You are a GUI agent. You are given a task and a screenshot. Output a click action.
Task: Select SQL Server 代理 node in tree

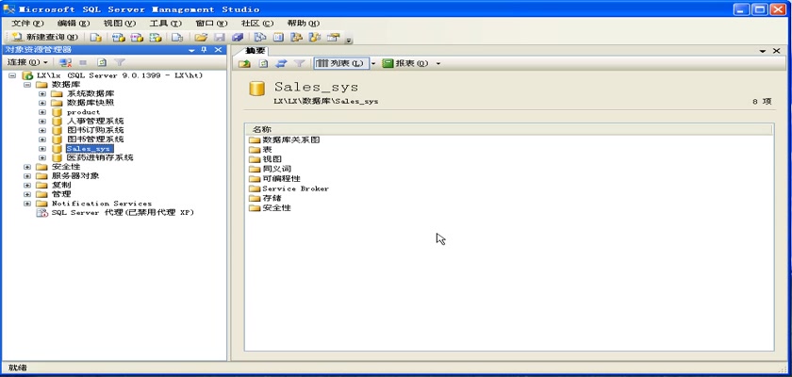(x=123, y=212)
